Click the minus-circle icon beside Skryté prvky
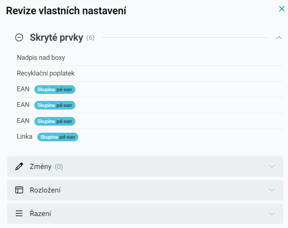 [x=19, y=37]
